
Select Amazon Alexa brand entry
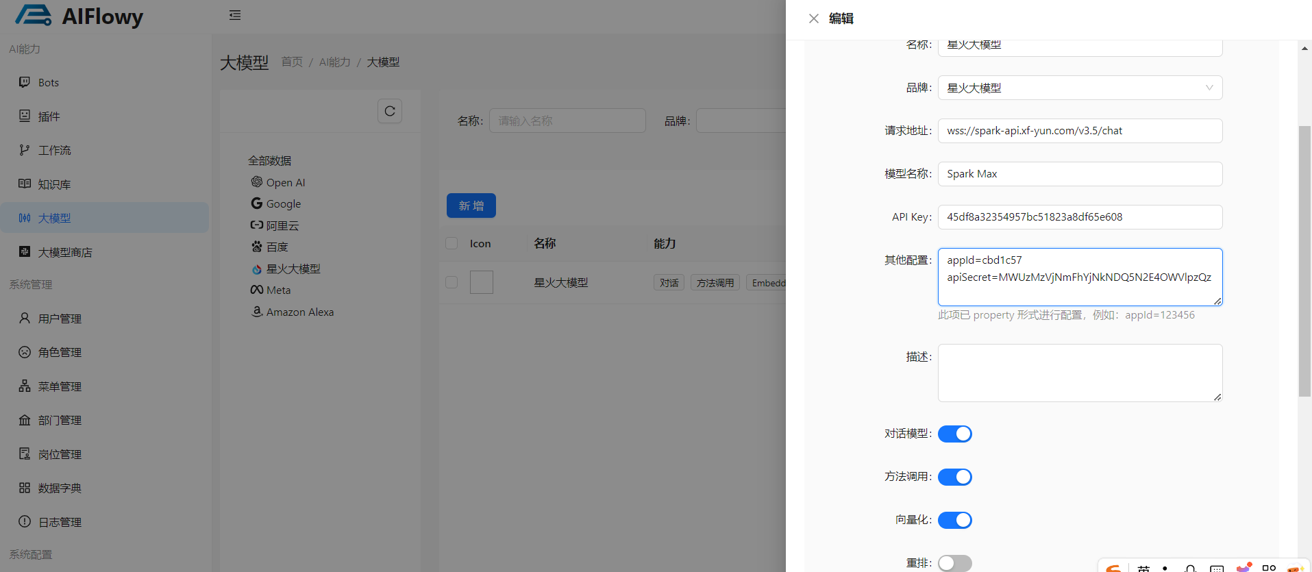pyautogui.click(x=299, y=312)
